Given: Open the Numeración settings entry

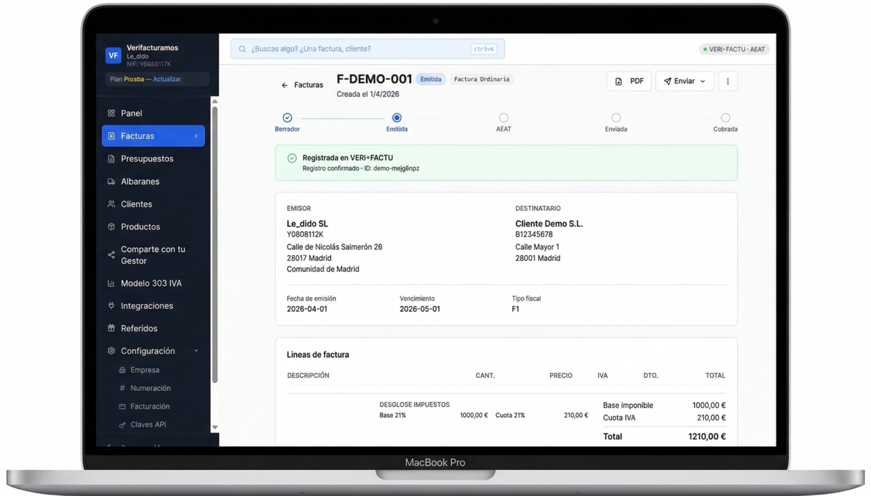Looking at the screenshot, I should [x=153, y=388].
